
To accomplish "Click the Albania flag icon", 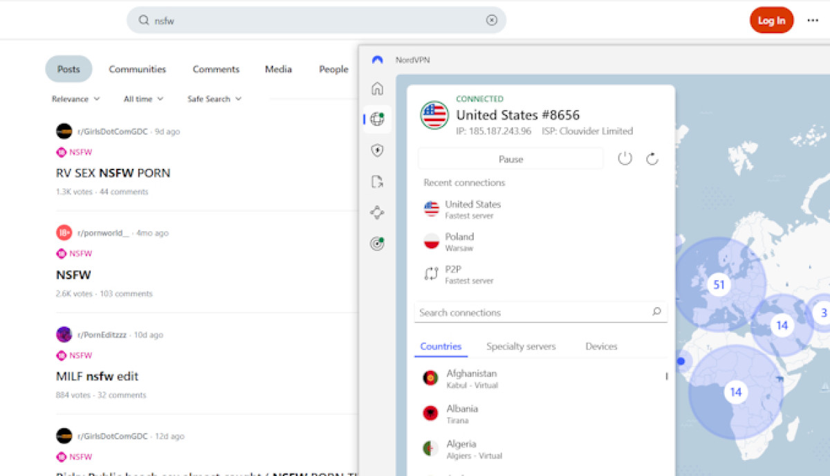I will tap(430, 414).
